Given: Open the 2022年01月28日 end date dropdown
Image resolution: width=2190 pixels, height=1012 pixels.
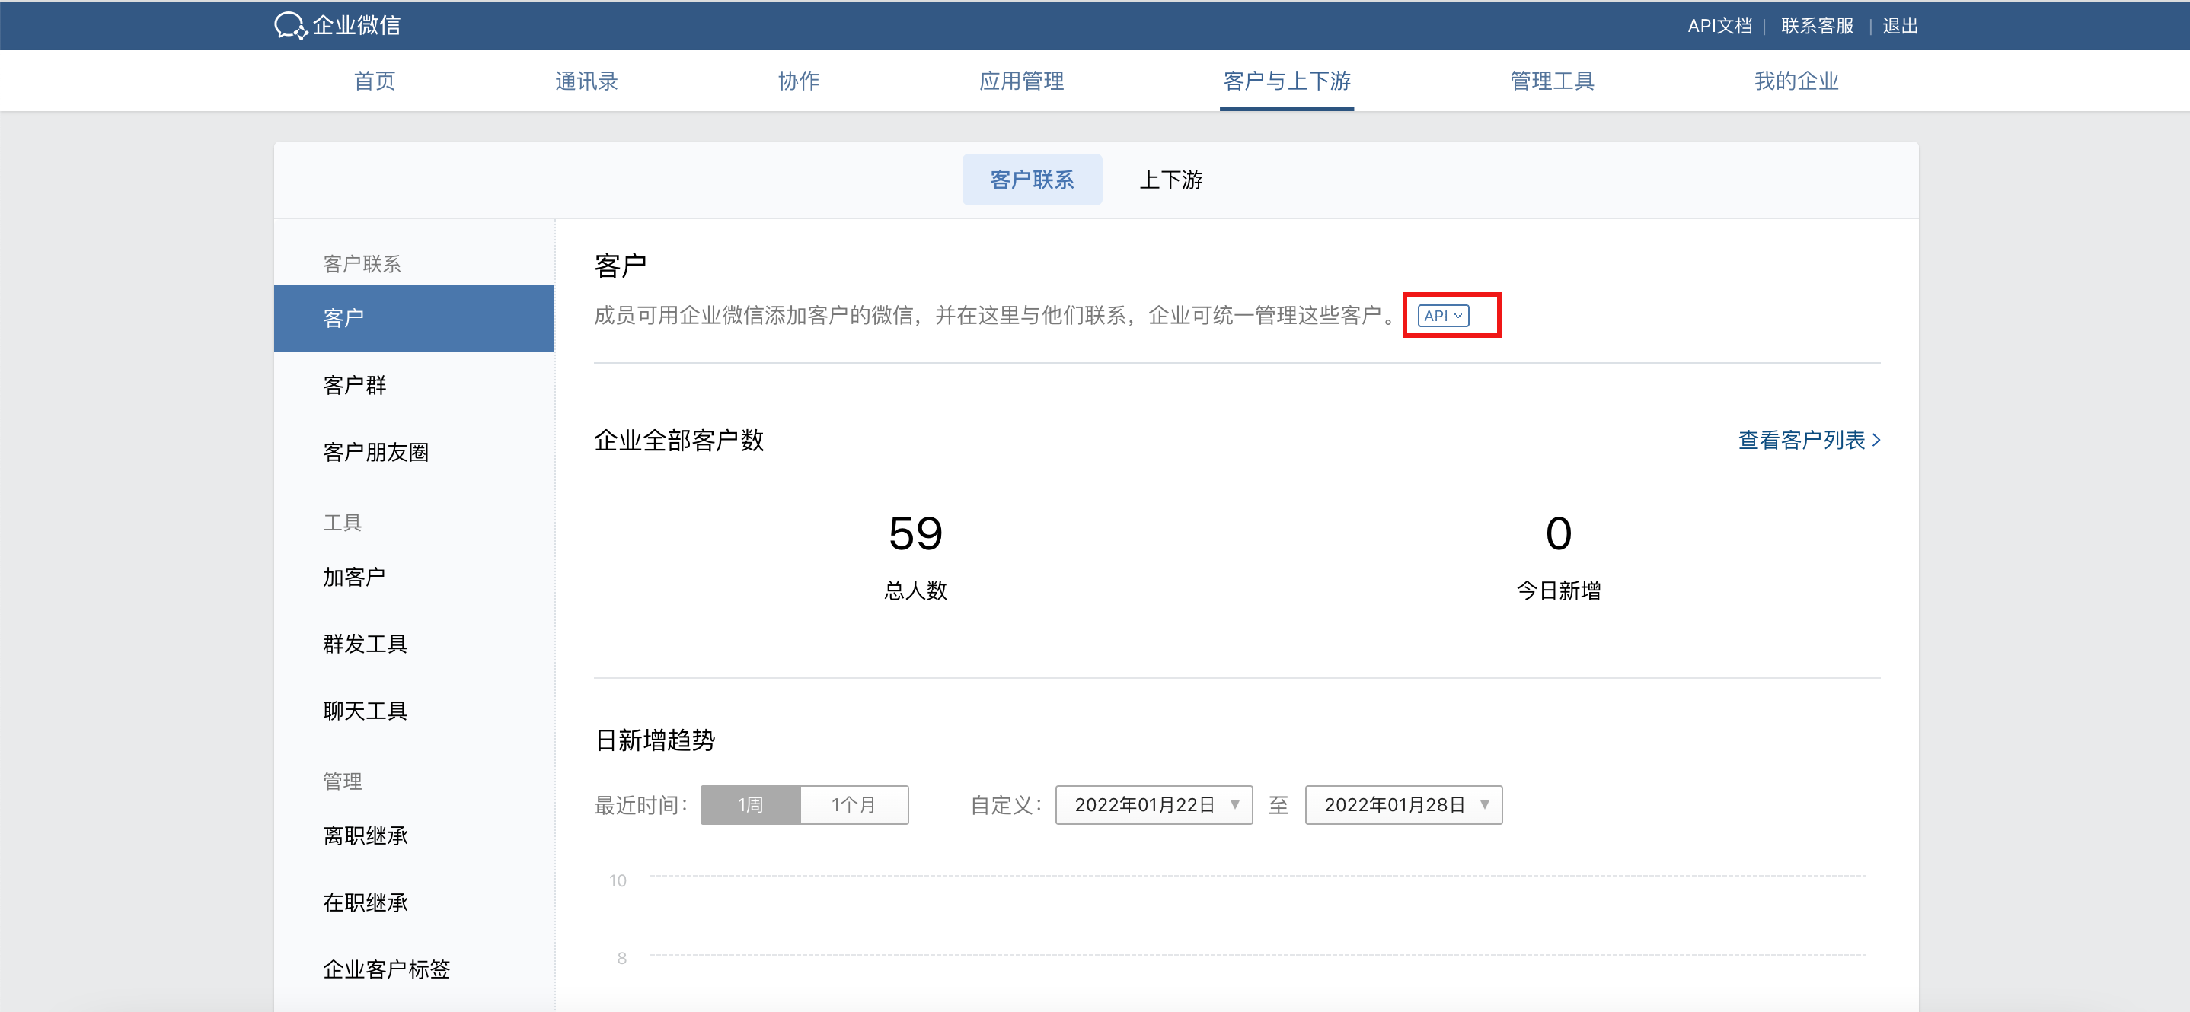Looking at the screenshot, I should coord(1403,805).
